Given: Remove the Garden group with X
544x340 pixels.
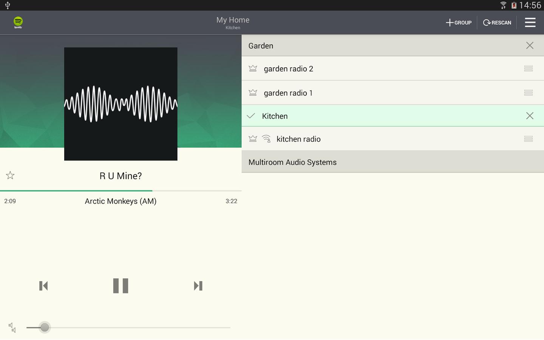Looking at the screenshot, I should tap(530, 46).
